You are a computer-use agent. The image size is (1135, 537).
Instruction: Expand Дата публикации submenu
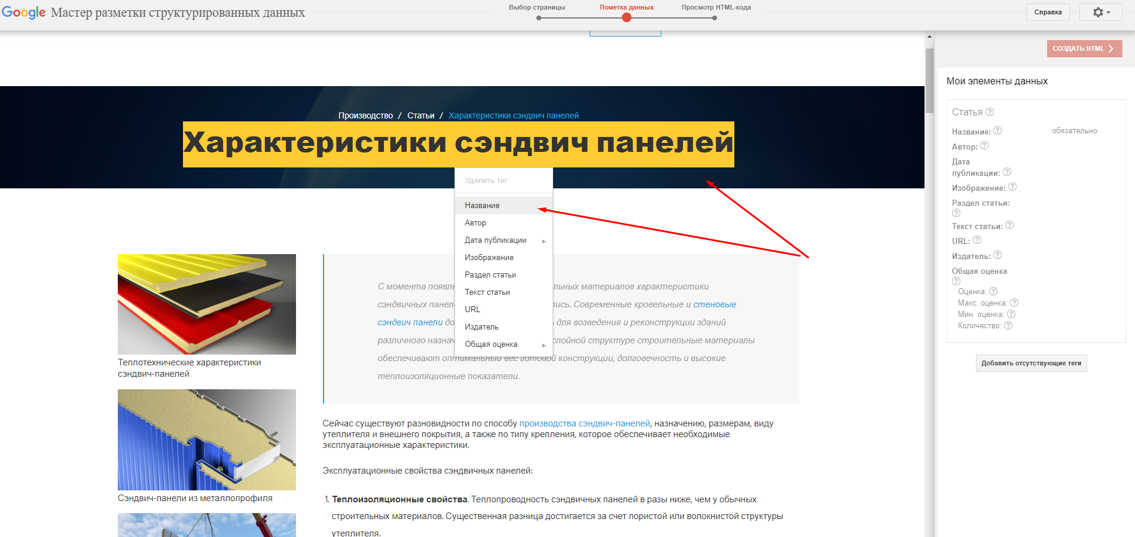pos(504,240)
